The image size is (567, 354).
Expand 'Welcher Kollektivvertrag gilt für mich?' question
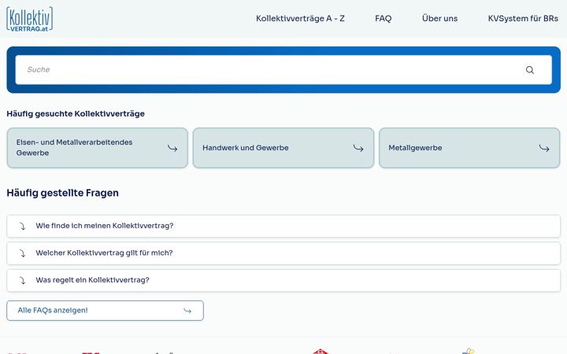pyautogui.click(x=283, y=253)
